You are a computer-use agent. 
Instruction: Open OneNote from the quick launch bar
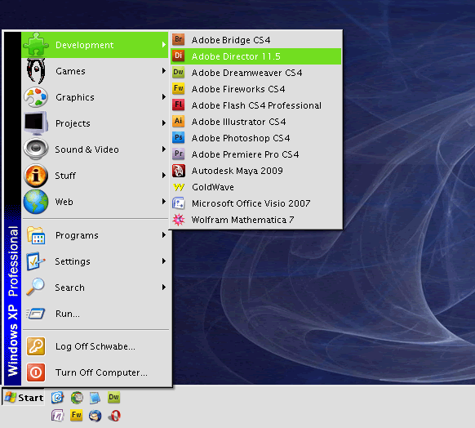(57, 416)
